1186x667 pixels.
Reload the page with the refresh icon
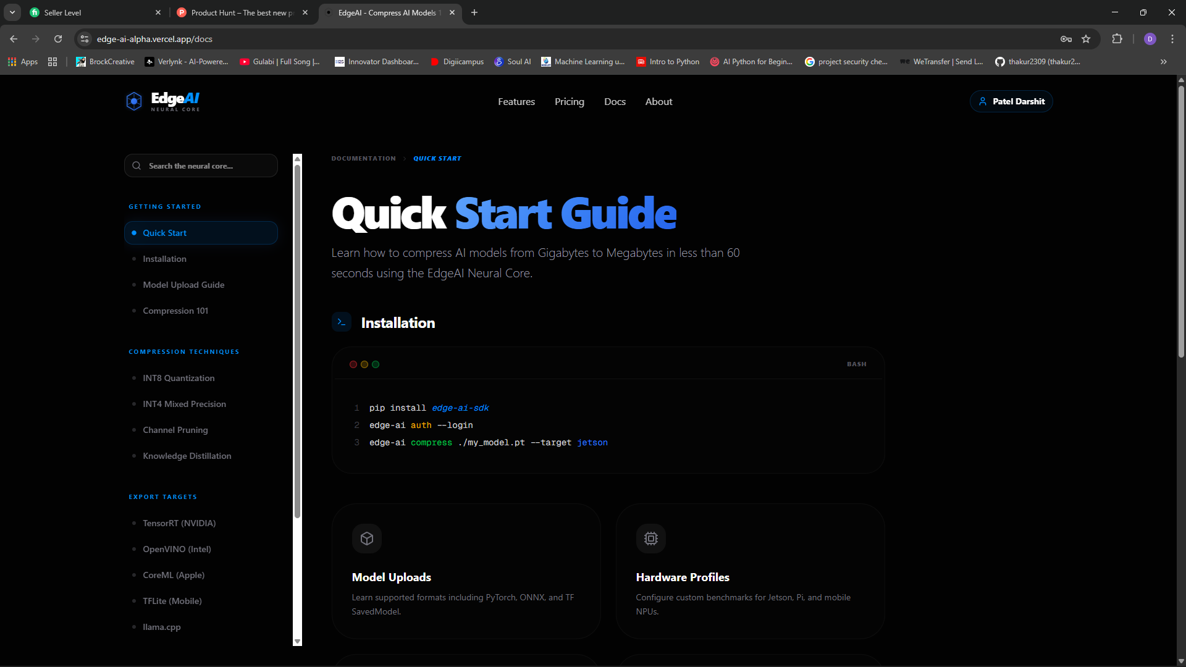coord(58,39)
